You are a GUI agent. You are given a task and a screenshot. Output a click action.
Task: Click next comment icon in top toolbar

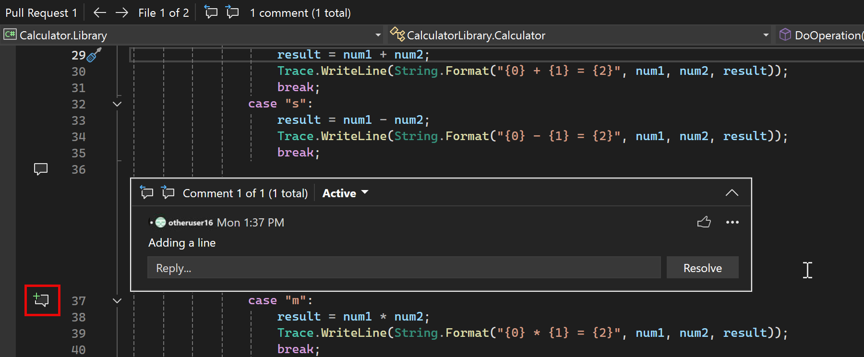233,12
